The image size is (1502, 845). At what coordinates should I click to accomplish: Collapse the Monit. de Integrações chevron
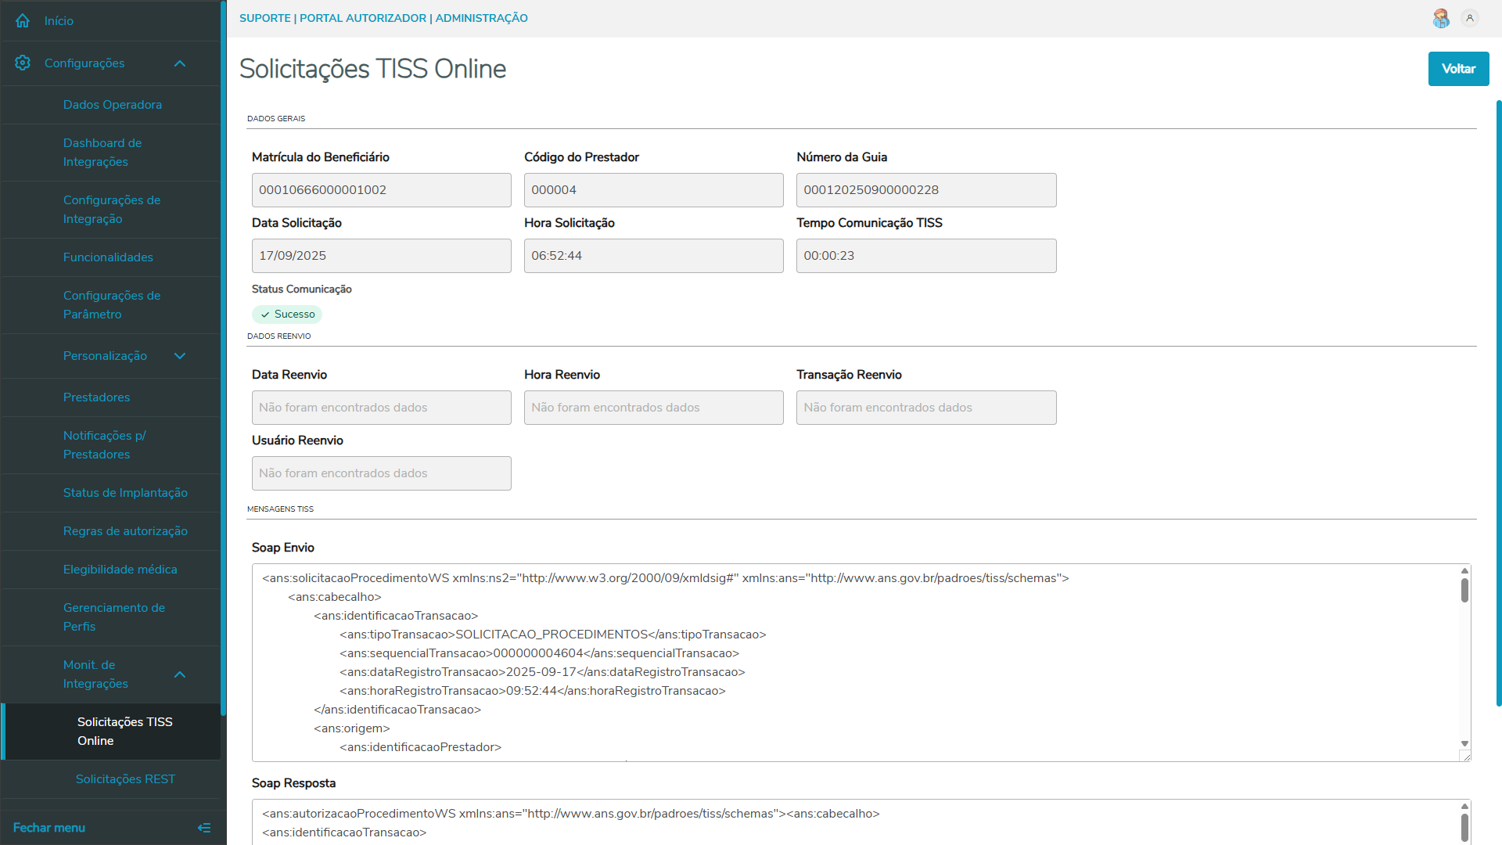180,674
